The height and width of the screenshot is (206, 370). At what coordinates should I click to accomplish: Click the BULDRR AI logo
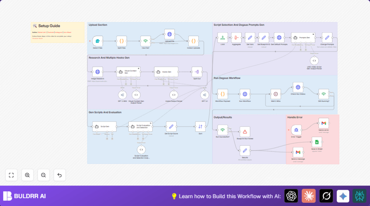(25, 196)
